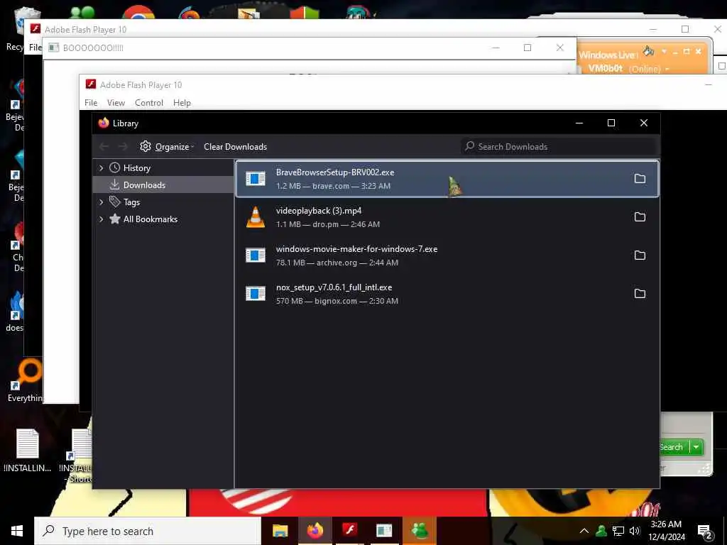
Task: Open the BOOOOOOO window from the taskbar
Action: click(384, 531)
